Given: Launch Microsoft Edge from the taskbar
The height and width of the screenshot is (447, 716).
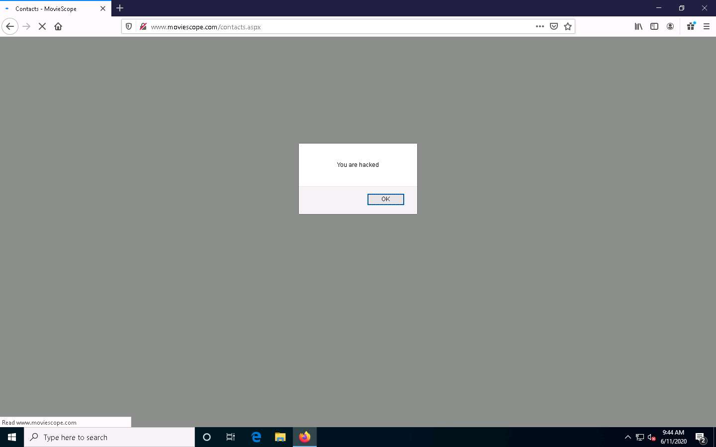Looking at the screenshot, I should pyautogui.click(x=256, y=437).
